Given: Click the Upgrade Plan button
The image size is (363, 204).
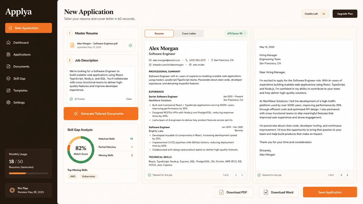Looking at the screenshot, I should coord(345,14).
